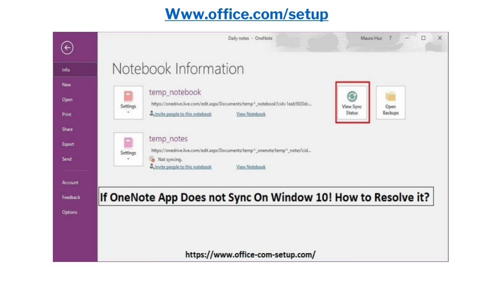This screenshot has width=501, height=282.
Task: Select Send in the sidebar
Action: coord(67,159)
